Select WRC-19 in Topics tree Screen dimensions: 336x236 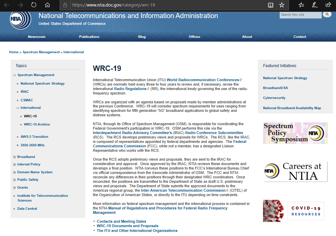click(30, 116)
